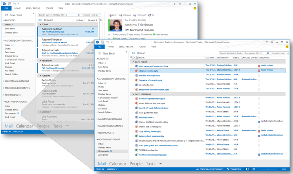Click Andrew Friedman contact photo in reading pane
Screen dimensions: 293x174
115,25
